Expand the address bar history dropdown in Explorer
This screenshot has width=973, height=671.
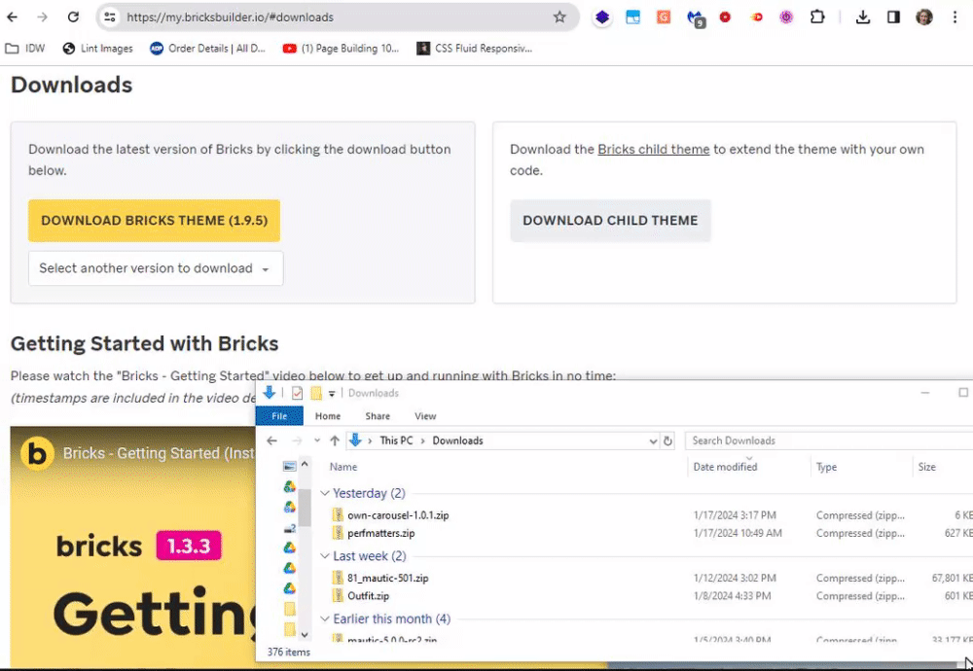(x=653, y=441)
